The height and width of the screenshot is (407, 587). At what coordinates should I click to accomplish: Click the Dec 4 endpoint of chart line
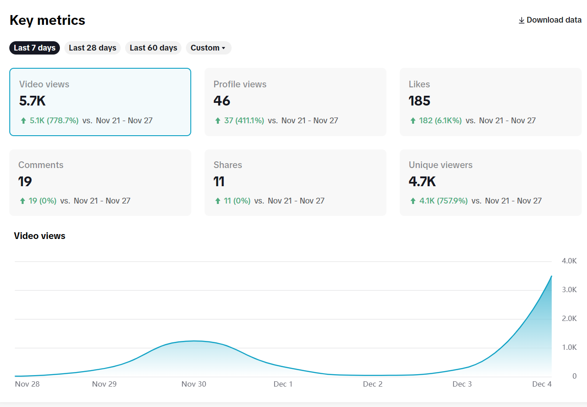click(552, 276)
